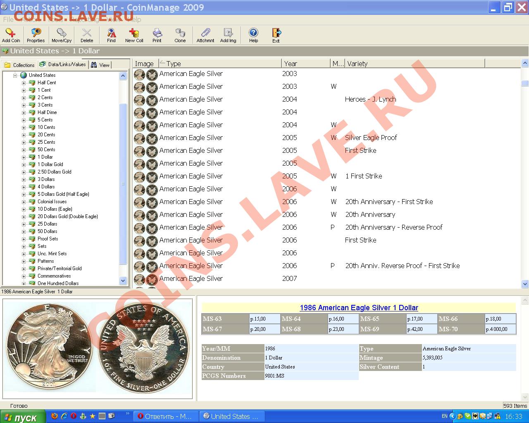Expand the 1 Dollar tree node
The width and height of the screenshot is (529, 423).
[x=24, y=157]
